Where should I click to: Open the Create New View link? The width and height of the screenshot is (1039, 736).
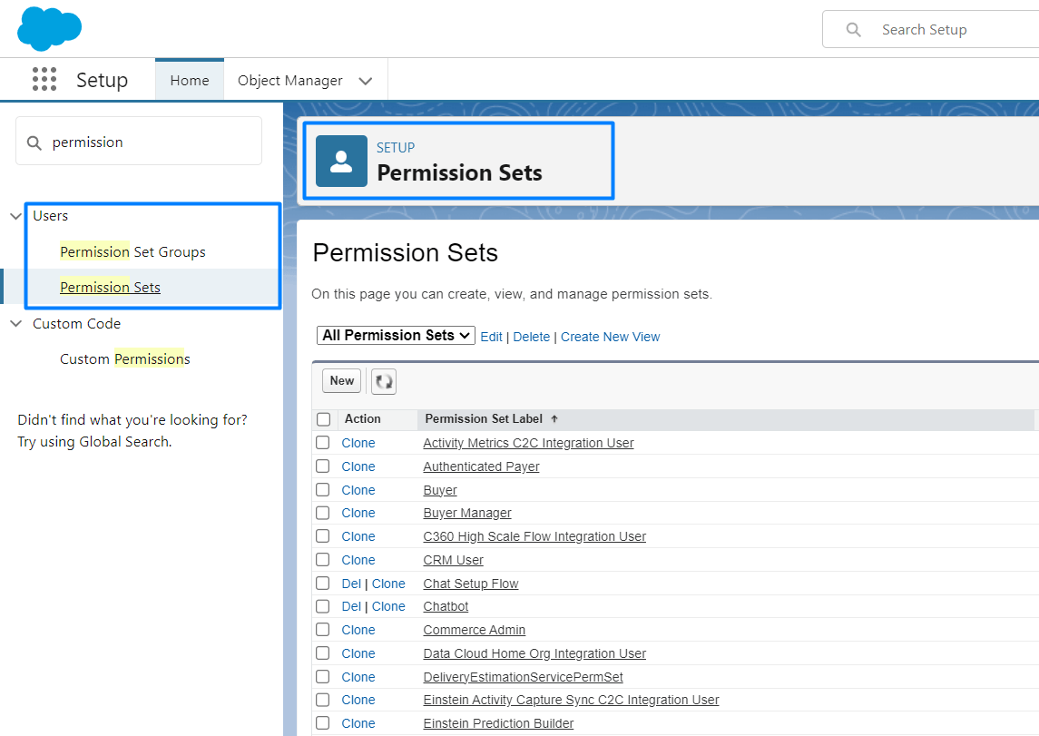(610, 336)
